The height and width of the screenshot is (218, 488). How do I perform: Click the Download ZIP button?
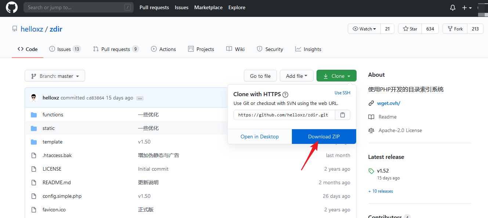click(x=323, y=136)
